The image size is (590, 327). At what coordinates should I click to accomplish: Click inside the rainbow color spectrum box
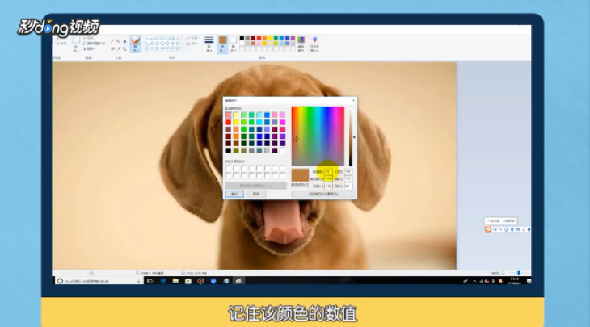(x=318, y=136)
